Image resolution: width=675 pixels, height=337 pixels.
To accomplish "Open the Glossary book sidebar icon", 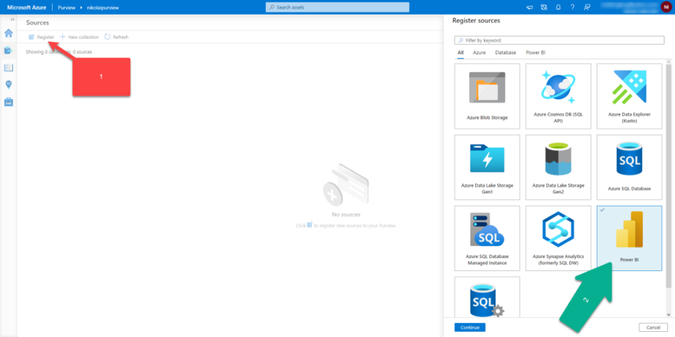I will click(8, 67).
